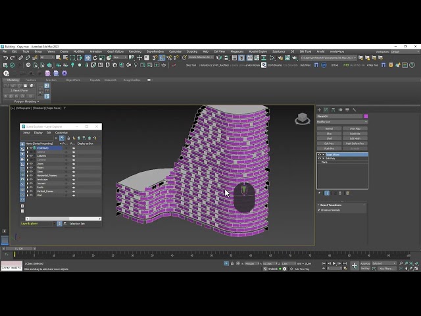Click Select by Name icon
Viewport: 421px width, 316px height.
65,58
